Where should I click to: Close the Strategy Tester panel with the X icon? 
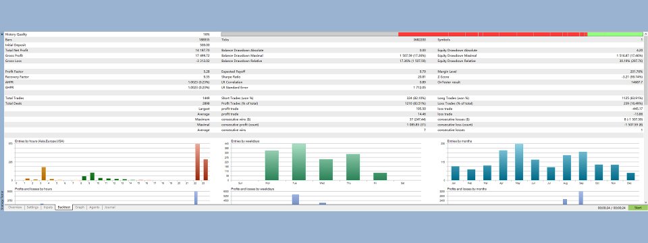[x=2, y=34]
